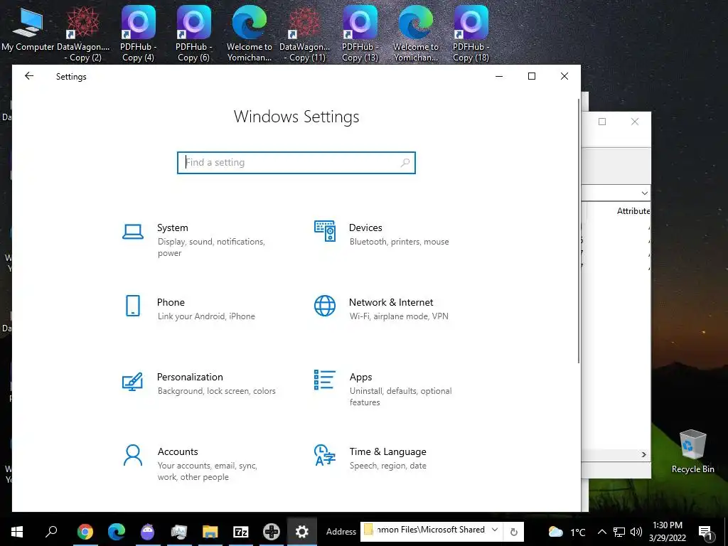Click the background window's horizontal scroll arrow
Screen dimensions: 728x546
coord(644,454)
